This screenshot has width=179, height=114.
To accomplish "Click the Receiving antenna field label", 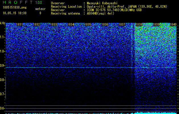I will point(65,13).
